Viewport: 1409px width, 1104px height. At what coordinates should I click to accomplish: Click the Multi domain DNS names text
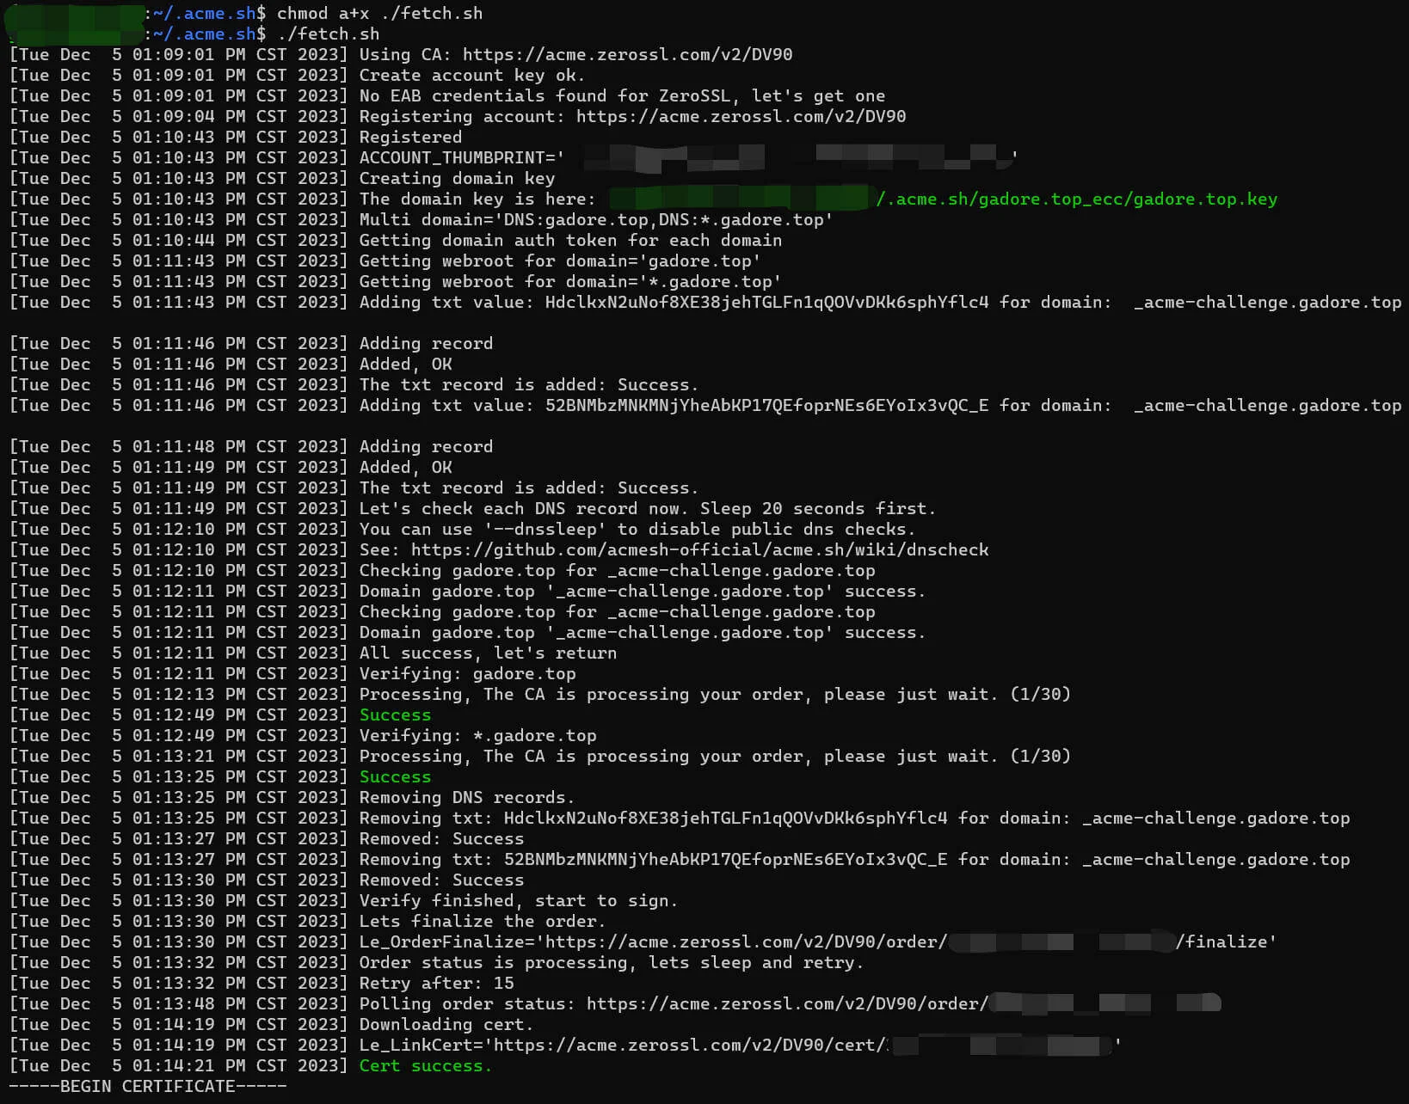[x=595, y=220]
